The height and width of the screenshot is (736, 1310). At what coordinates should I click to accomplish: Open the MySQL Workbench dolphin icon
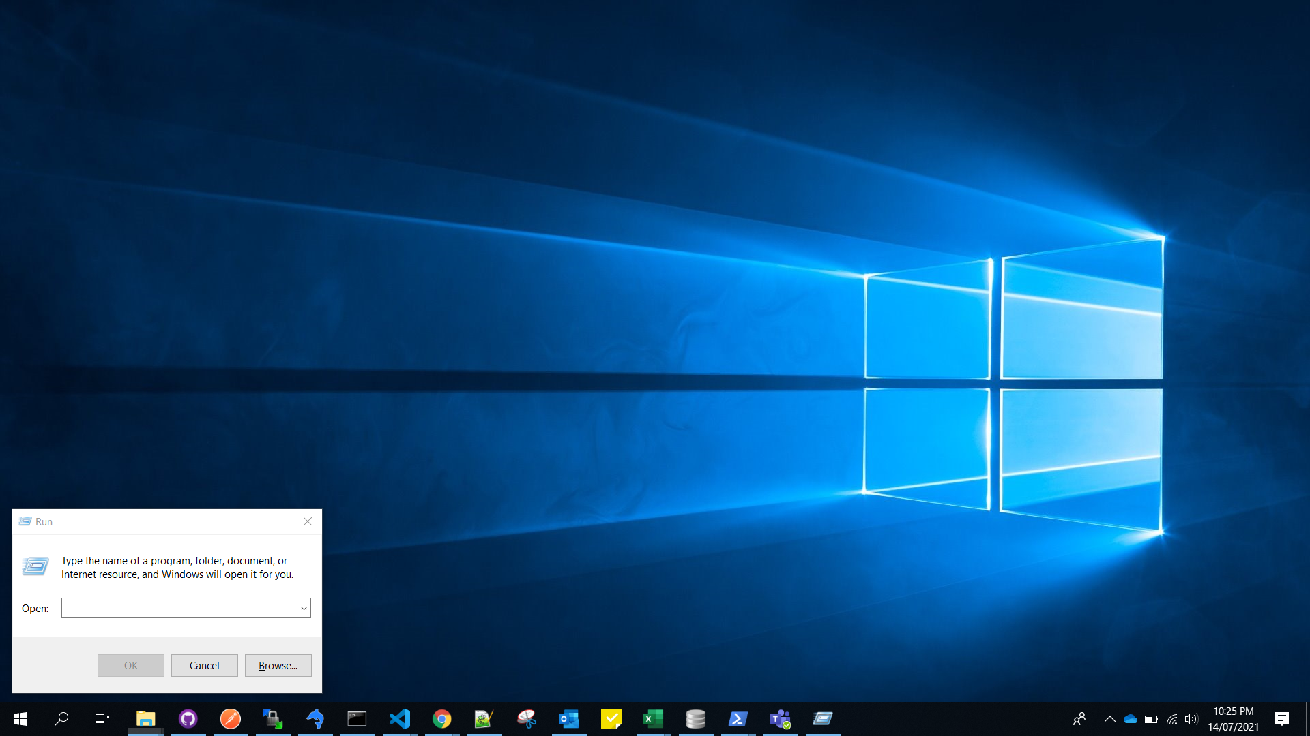[x=315, y=718]
